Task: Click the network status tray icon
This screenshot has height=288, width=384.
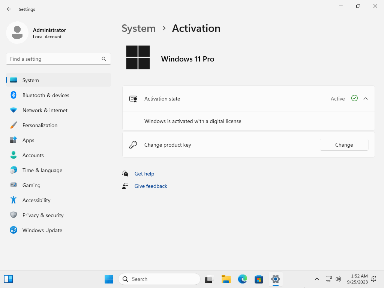Action: click(328, 279)
